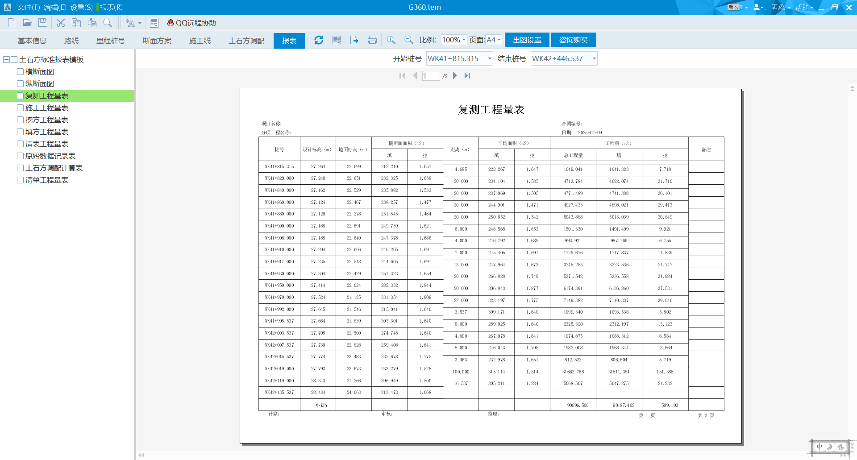The width and height of the screenshot is (857, 460).
Task: Switch to the 路线 tab
Action: point(71,41)
